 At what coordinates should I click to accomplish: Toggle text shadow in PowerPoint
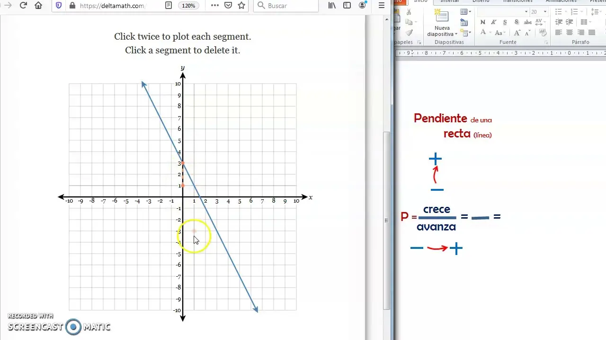click(x=516, y=22)
